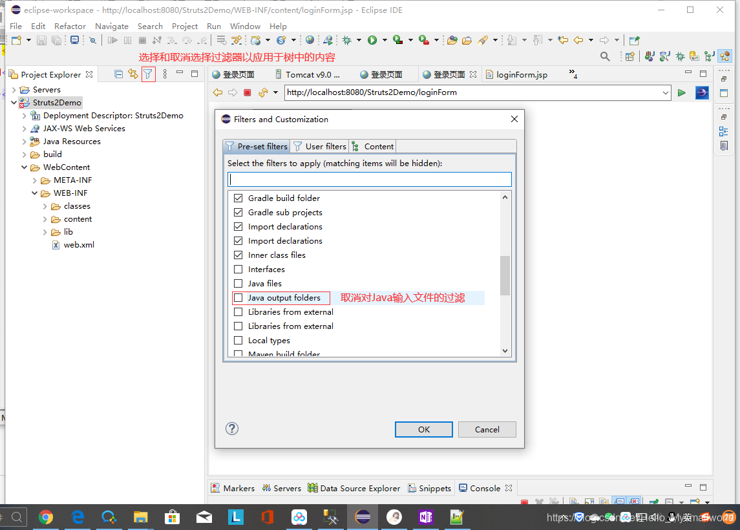
Task: Uncheck the Gradle build folder filter
Action: (x=238, y=198)
